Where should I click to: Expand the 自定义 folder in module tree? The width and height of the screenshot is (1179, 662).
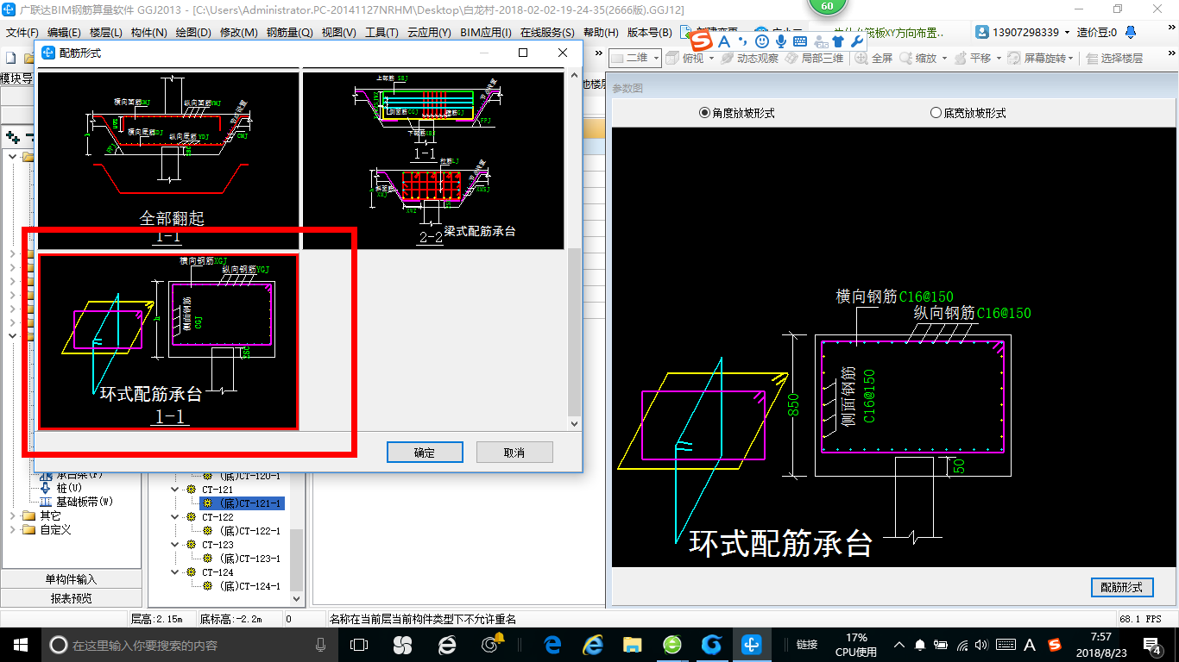pyautogui.click(x=12, y=529)
